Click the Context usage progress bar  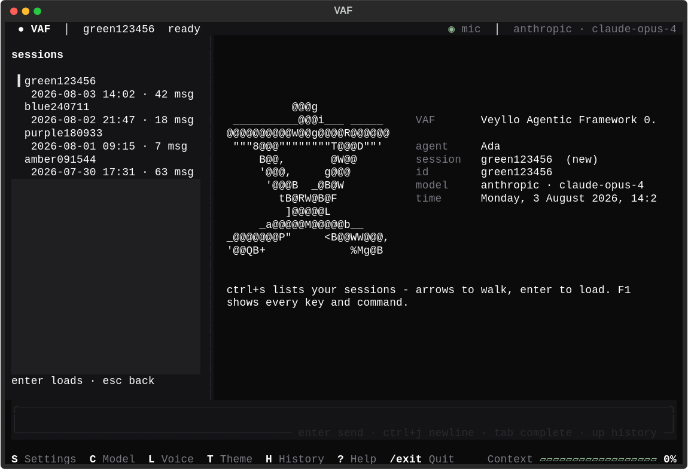(x=598, y=459)
